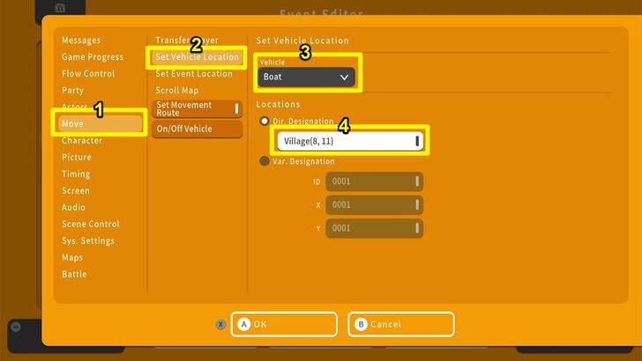Open the Messages category
Image resolution: width=642 pixels, height=361 pixels.
click(81, 41)
